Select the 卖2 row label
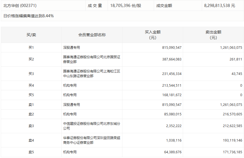Viewport: 244px width, 158px height. click(31, 114)
